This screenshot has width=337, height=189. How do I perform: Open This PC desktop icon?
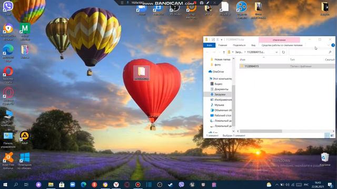click(8, 118)
